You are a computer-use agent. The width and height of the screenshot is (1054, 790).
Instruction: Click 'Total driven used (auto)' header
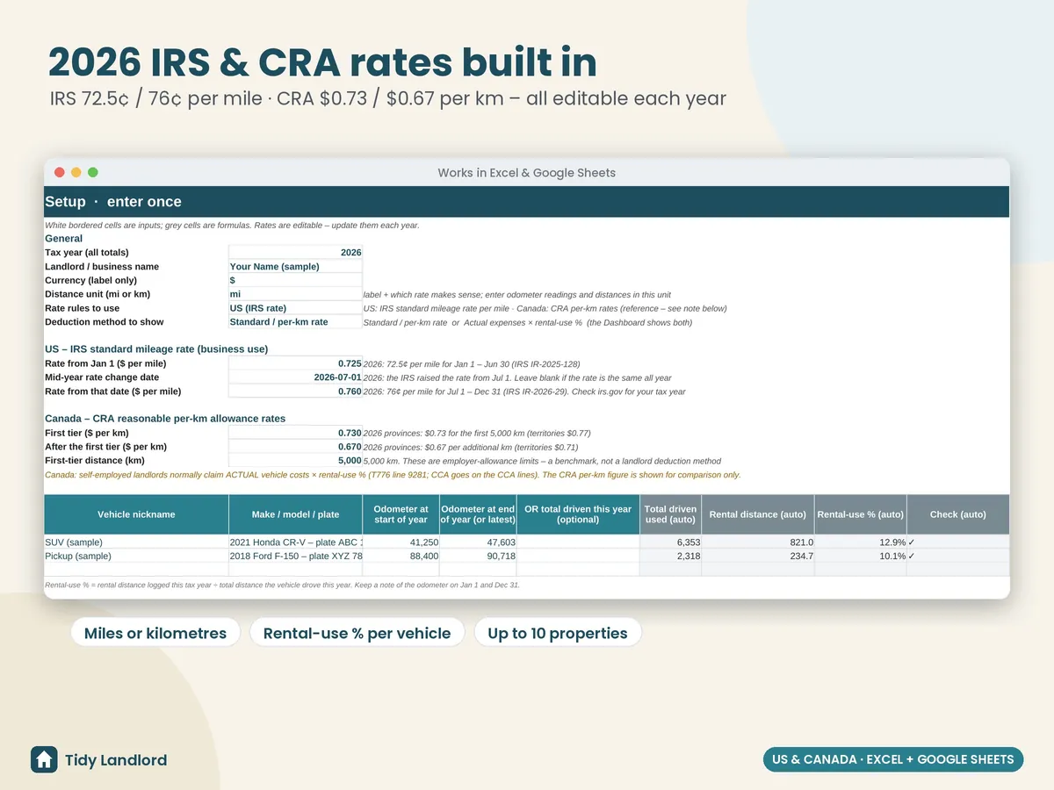pos(670,514)
